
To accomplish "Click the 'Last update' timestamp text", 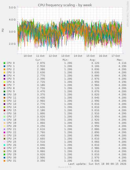I will click(97, 164).
